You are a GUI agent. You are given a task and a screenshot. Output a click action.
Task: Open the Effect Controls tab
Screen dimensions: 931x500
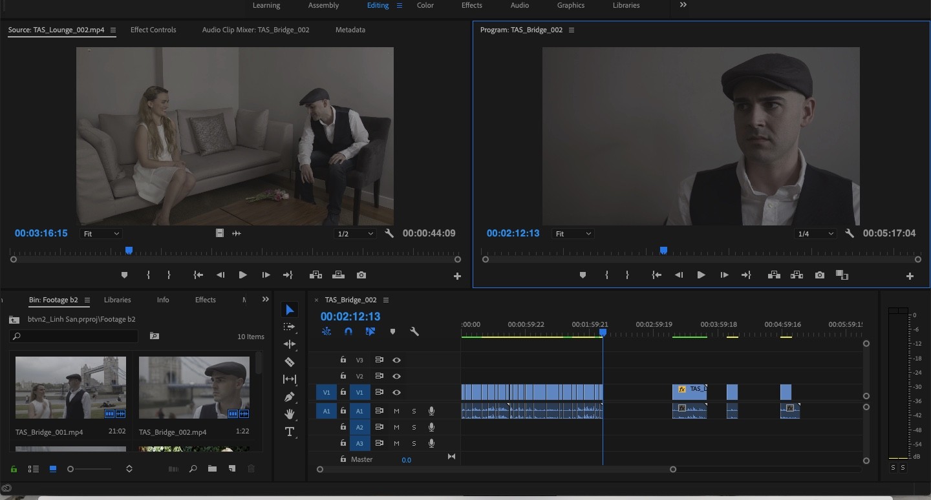click(x=153, y=30)
